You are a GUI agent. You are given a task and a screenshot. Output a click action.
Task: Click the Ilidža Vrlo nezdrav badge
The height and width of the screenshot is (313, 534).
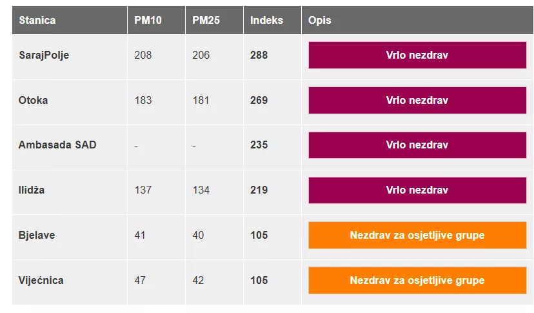pos(417,190)
